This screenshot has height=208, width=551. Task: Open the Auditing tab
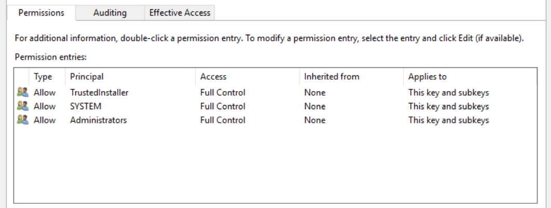click(110, 13)
